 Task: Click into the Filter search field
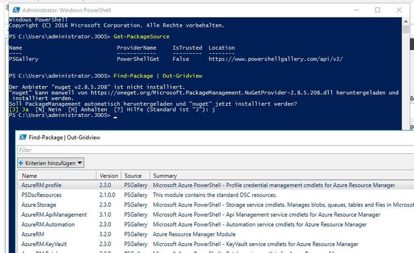[x=215, y=150]
